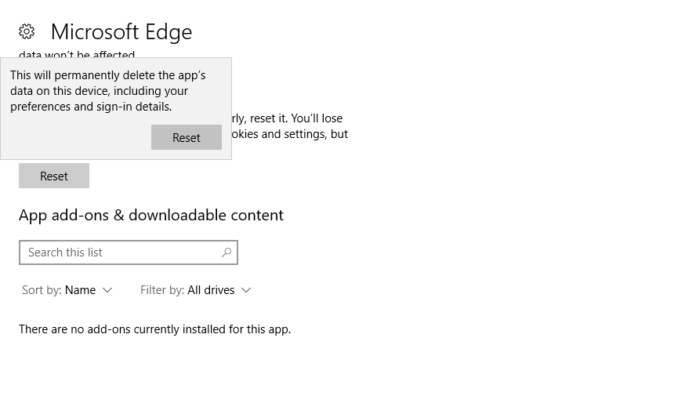
Task: Click the "data won't be affected" text
Action: (x=77, y=55)
